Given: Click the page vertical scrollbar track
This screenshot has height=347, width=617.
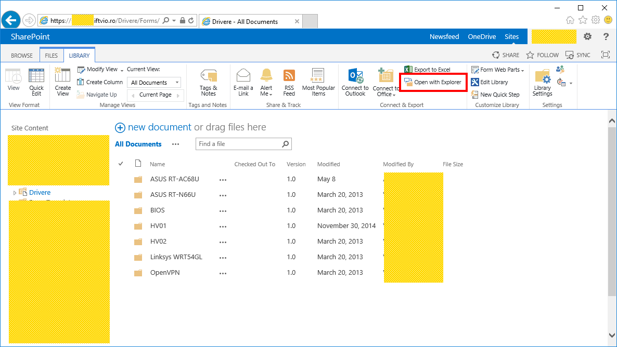Looking at the screenshot, I should click(612, 228).
